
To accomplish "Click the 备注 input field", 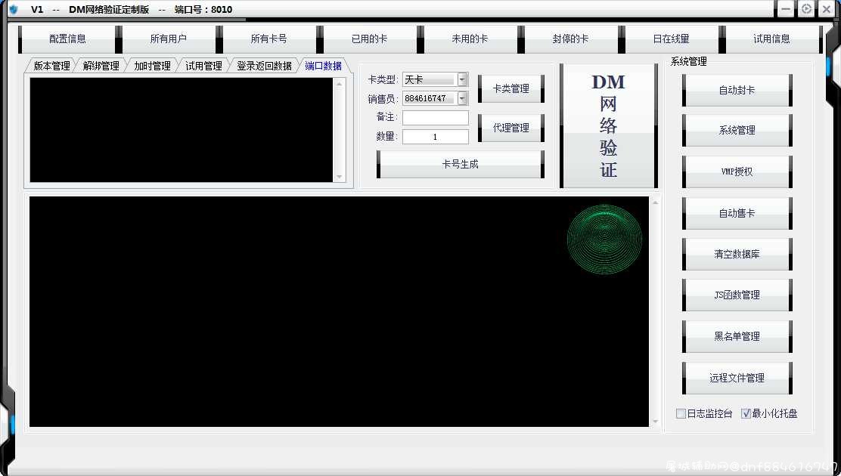I will click(x=436, y=117).
